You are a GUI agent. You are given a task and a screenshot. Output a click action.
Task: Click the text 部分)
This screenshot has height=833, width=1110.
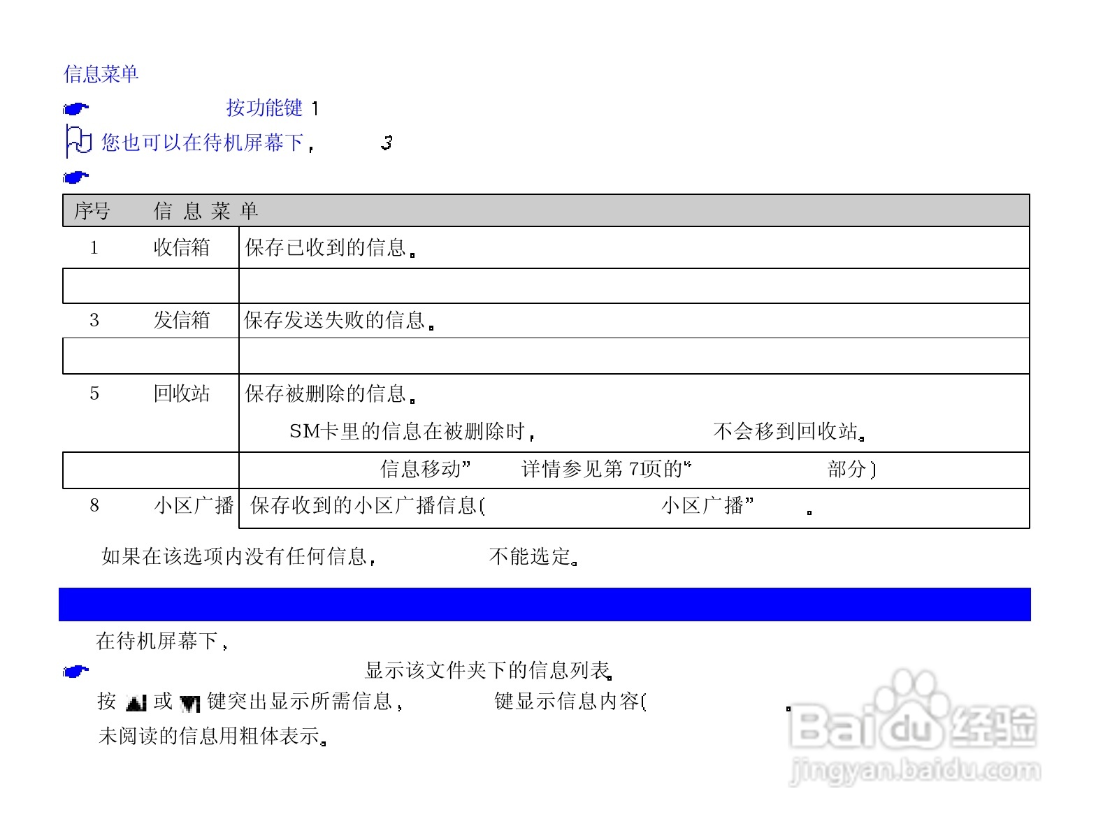click(851, 469)
